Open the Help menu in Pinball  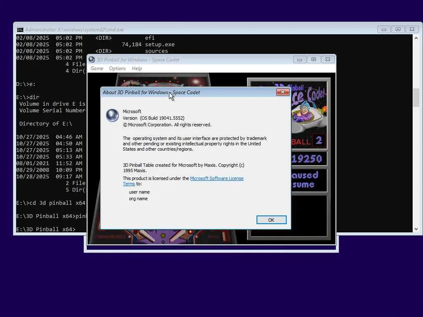pos(137,69)
